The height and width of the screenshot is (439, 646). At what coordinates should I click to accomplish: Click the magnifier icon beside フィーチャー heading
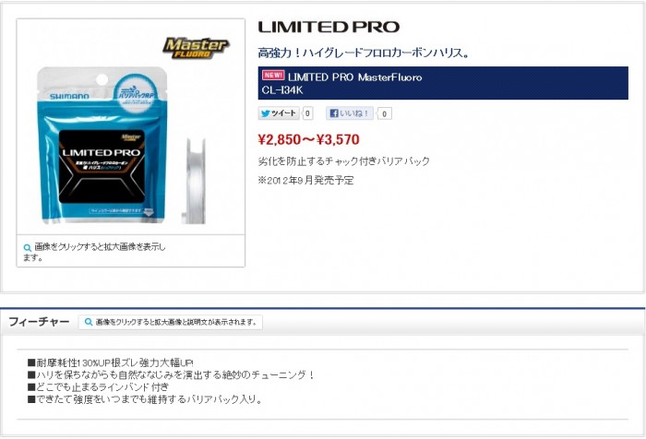(x=89, y=322)
